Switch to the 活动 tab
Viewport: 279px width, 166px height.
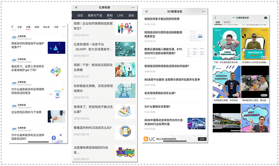coord(131,16)
